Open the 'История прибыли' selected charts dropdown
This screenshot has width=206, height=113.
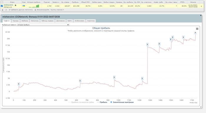[x=43, y=25]
